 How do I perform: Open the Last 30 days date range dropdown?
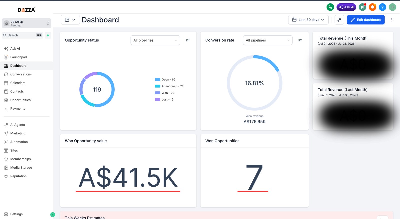point(308,20)
